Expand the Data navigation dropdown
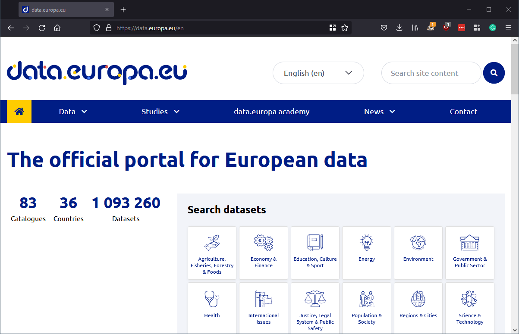 pyautogui.click(x=72, y=111)
